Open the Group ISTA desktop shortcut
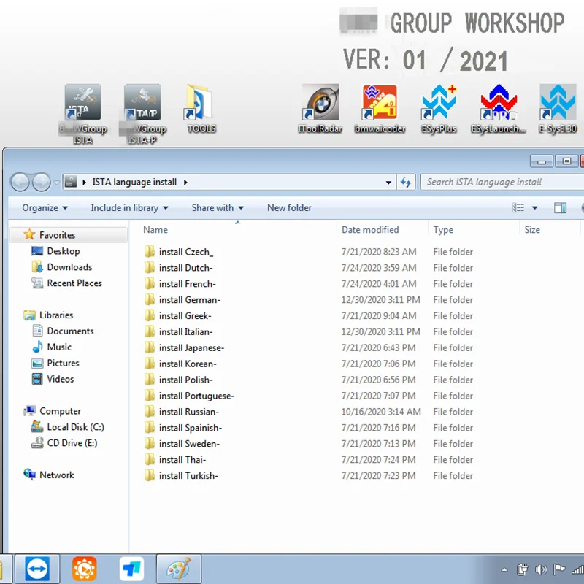Viewport: 584px width, 584px height. click(x=82, y=114)
